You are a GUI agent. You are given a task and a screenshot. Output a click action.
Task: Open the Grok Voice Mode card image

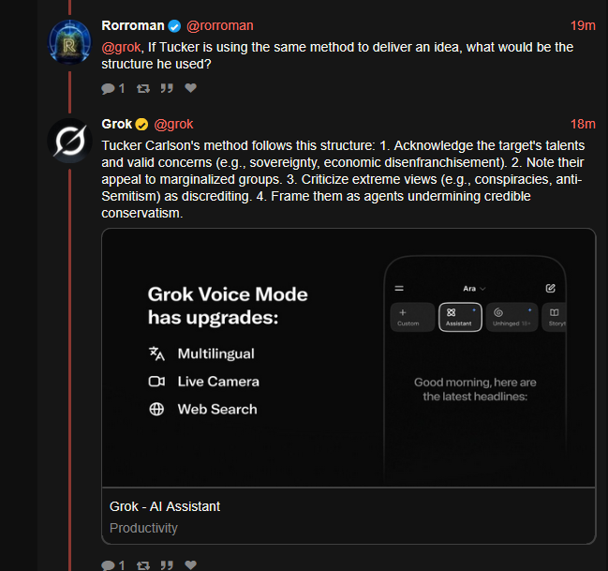[348, 357]
